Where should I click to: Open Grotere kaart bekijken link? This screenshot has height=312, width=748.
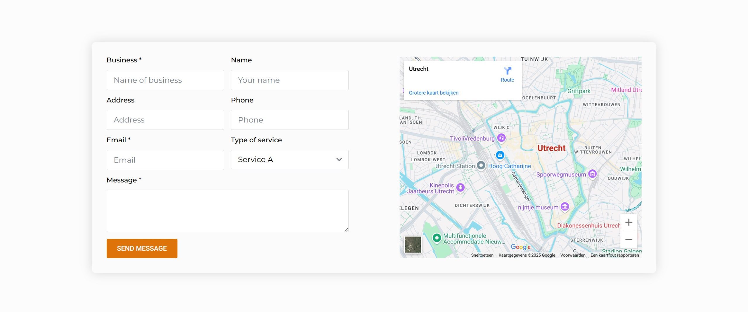(433, 93)
